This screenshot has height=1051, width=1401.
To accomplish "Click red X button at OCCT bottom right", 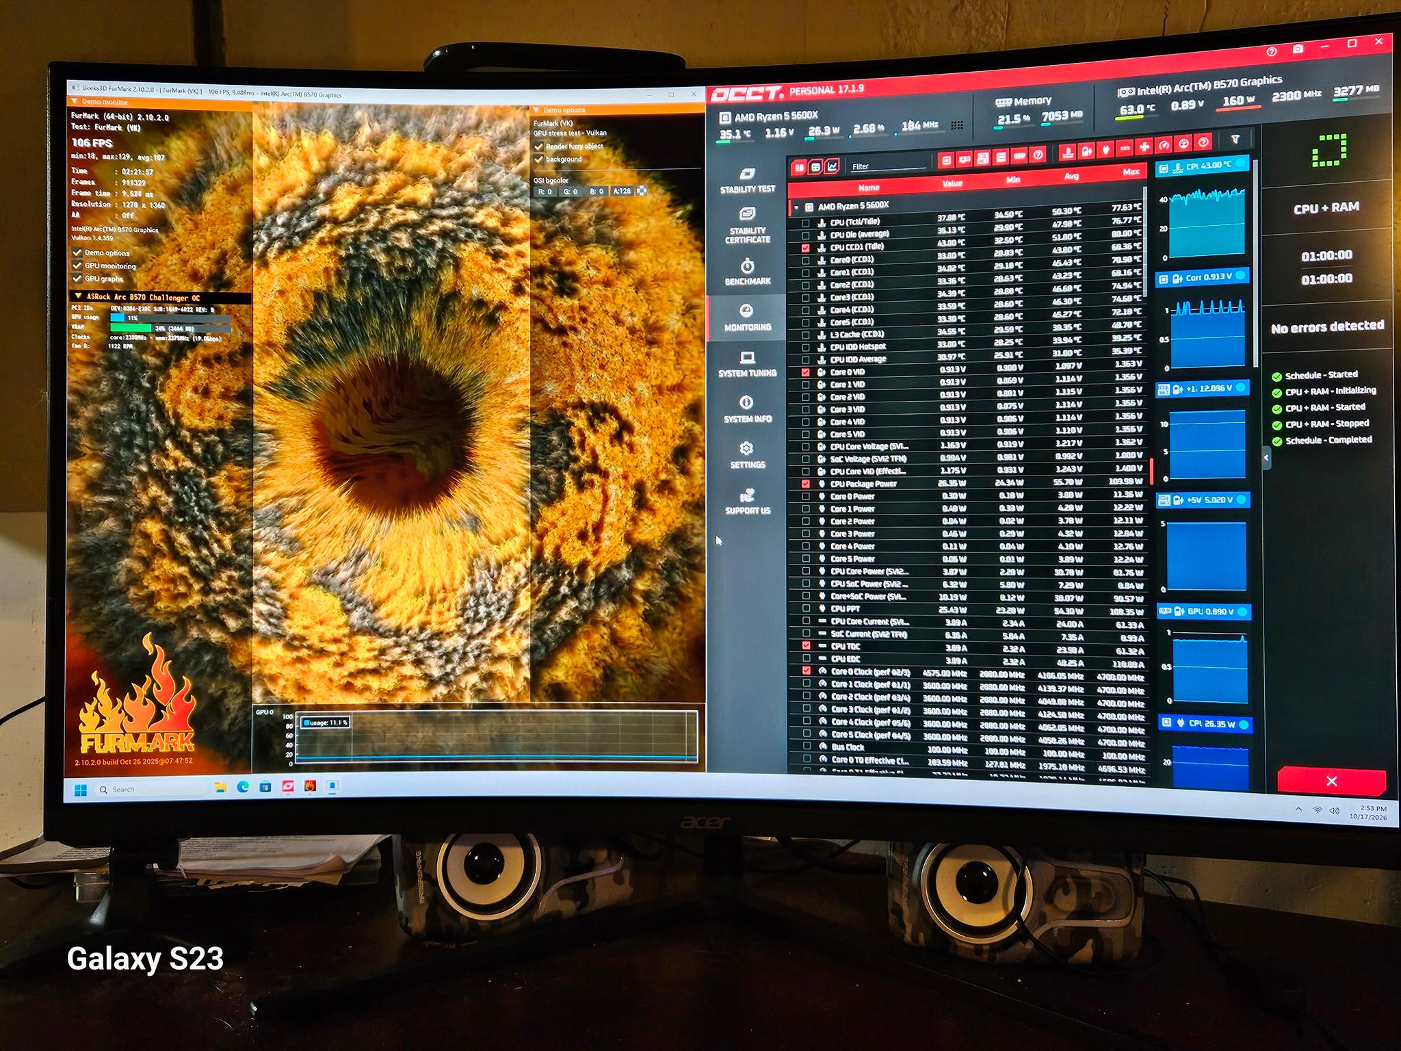I will (x=1331, y=781).
